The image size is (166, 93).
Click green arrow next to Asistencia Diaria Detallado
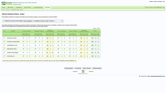tap(75, 61)
